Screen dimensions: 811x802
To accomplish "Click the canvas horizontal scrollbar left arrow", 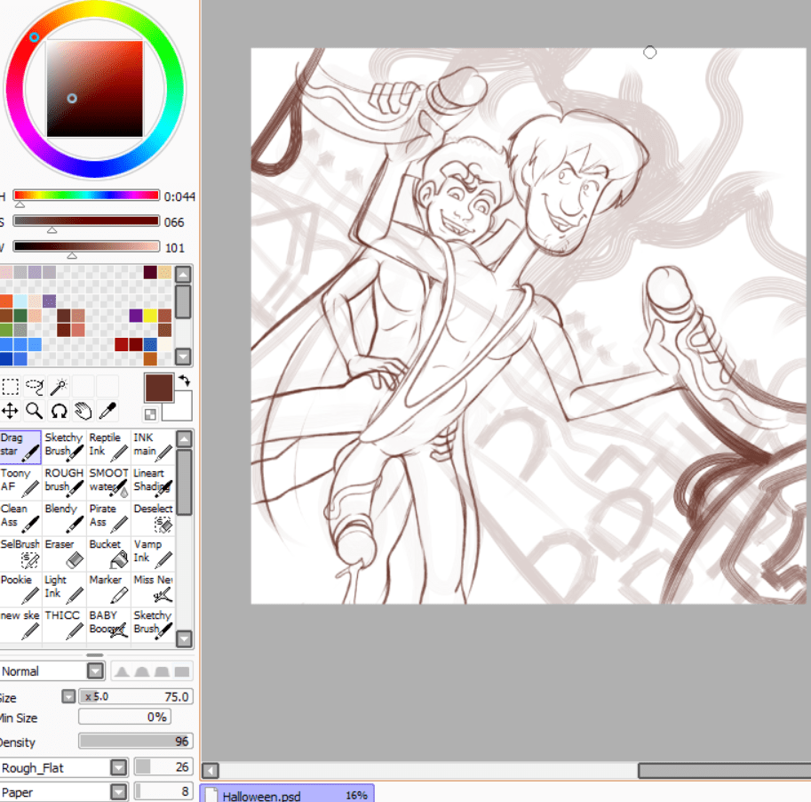I will click(x=211, y=770).
